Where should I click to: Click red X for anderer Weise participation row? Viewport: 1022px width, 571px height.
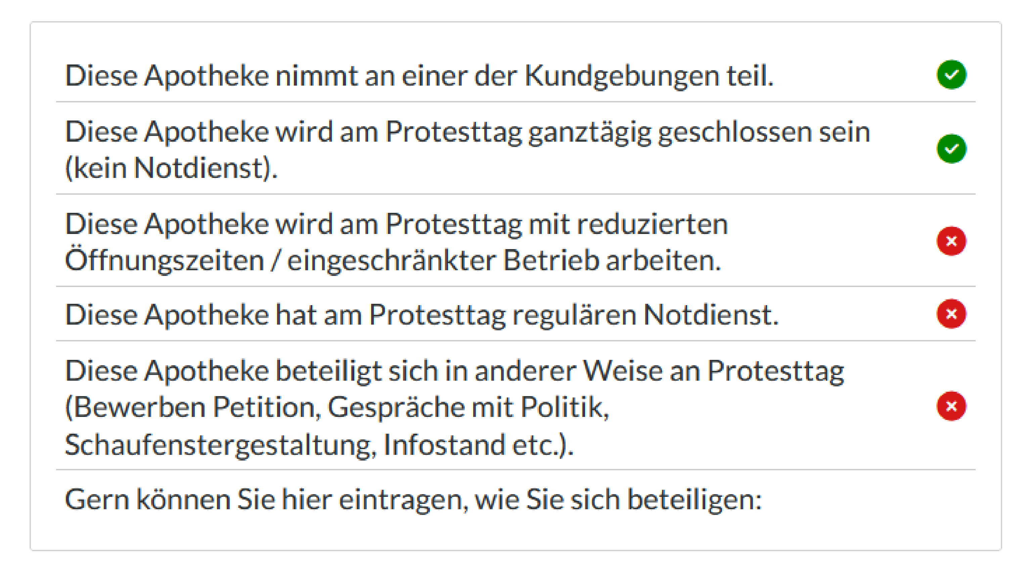(x=951, y=406)
